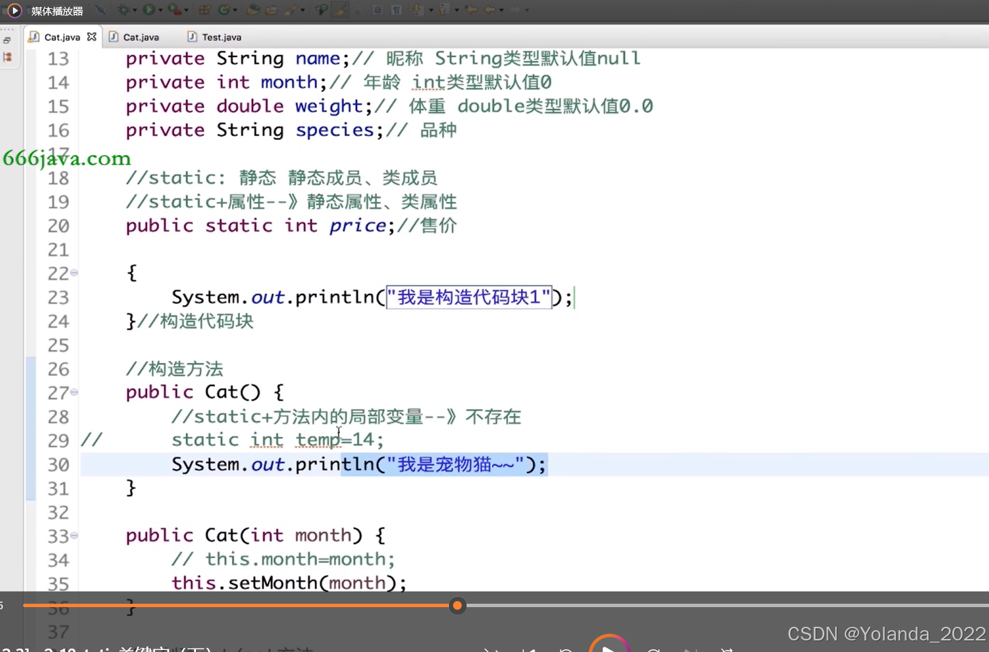Click the restore view icon in left trim
This screenshot has height=652, width=989.
(7, 40)
